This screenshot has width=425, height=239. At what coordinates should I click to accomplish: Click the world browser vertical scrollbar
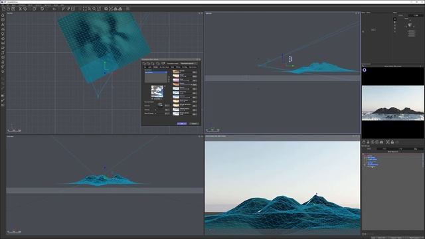point(423,161)
